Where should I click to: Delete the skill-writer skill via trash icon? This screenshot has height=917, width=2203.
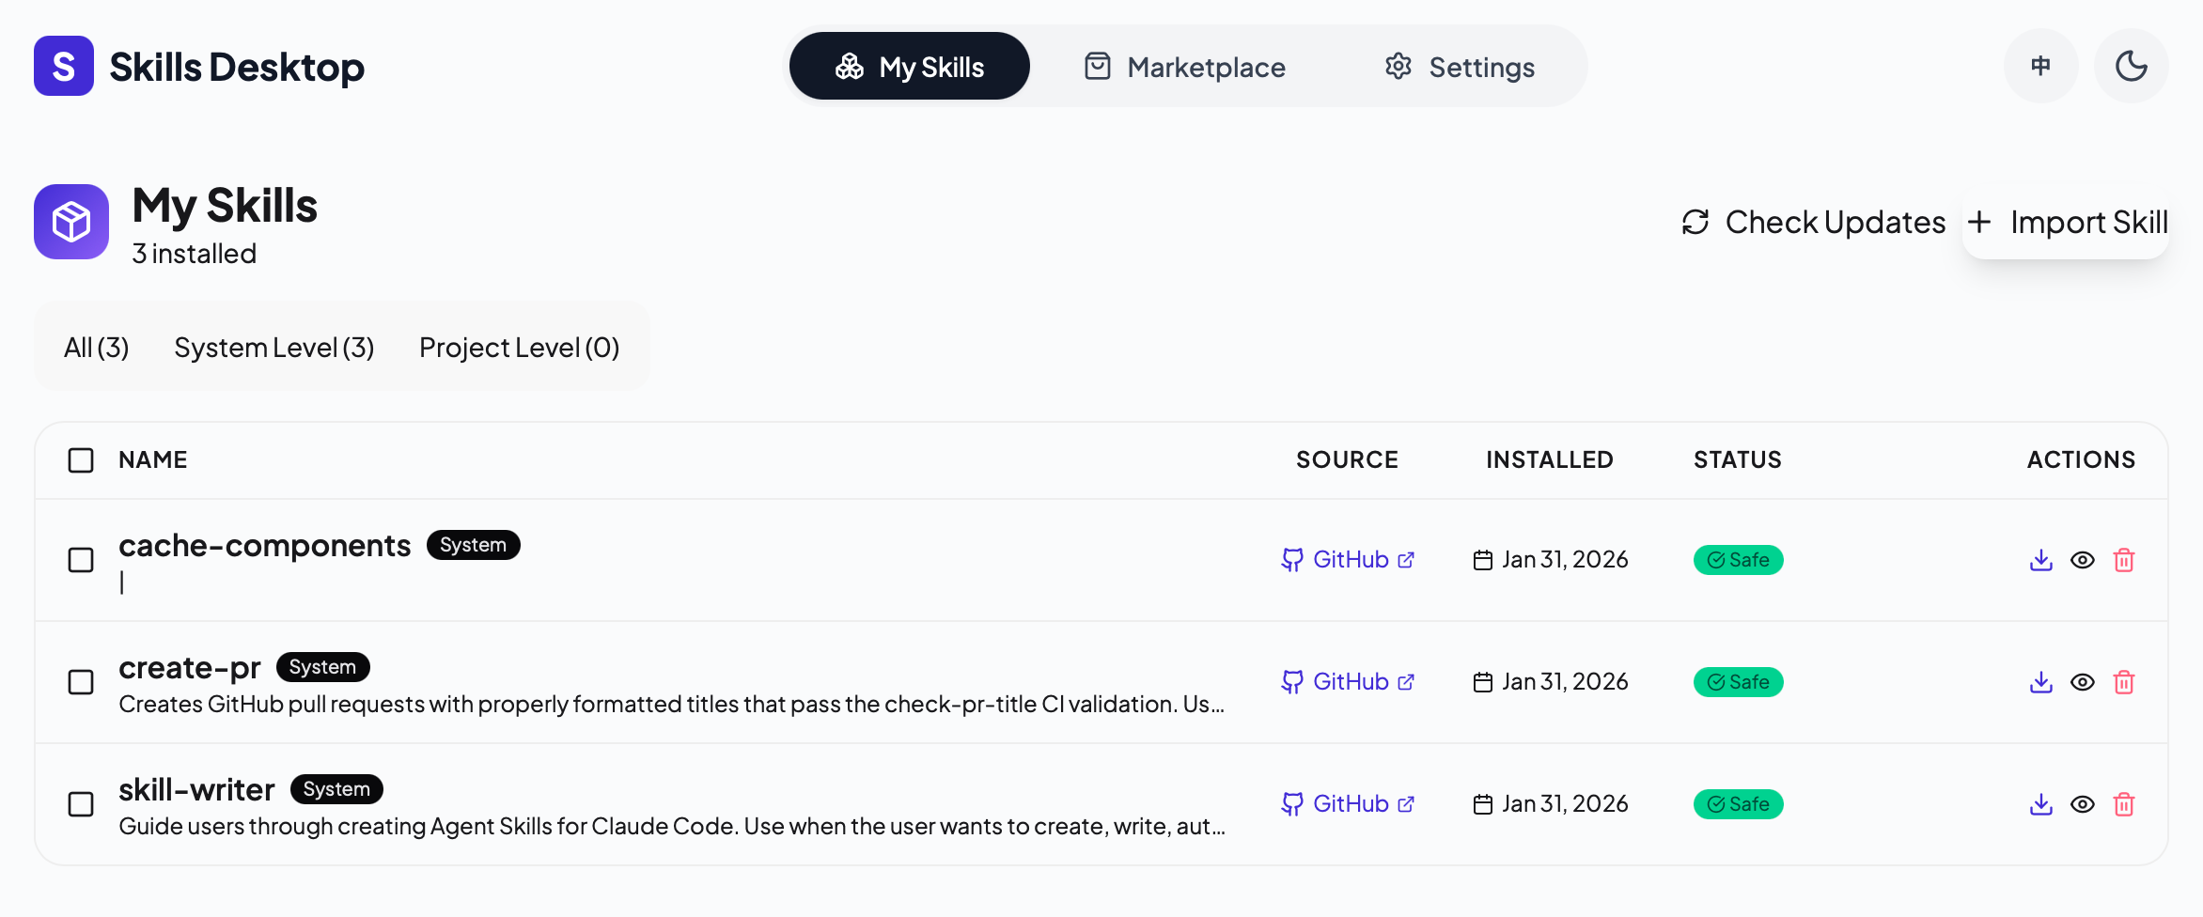click(2123, 804)
